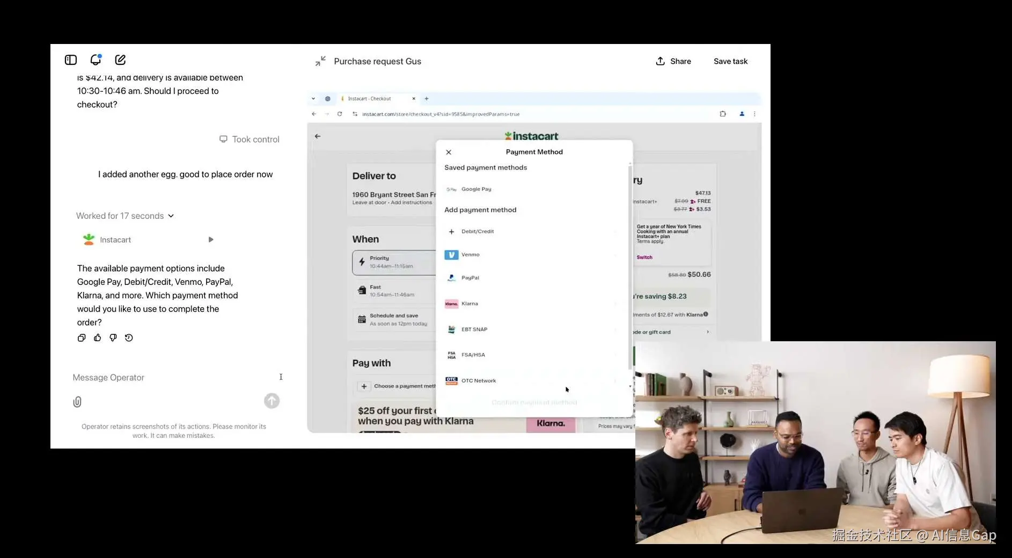Go forward in the remote browser
1012x558 pixels.
pos(327,114)
